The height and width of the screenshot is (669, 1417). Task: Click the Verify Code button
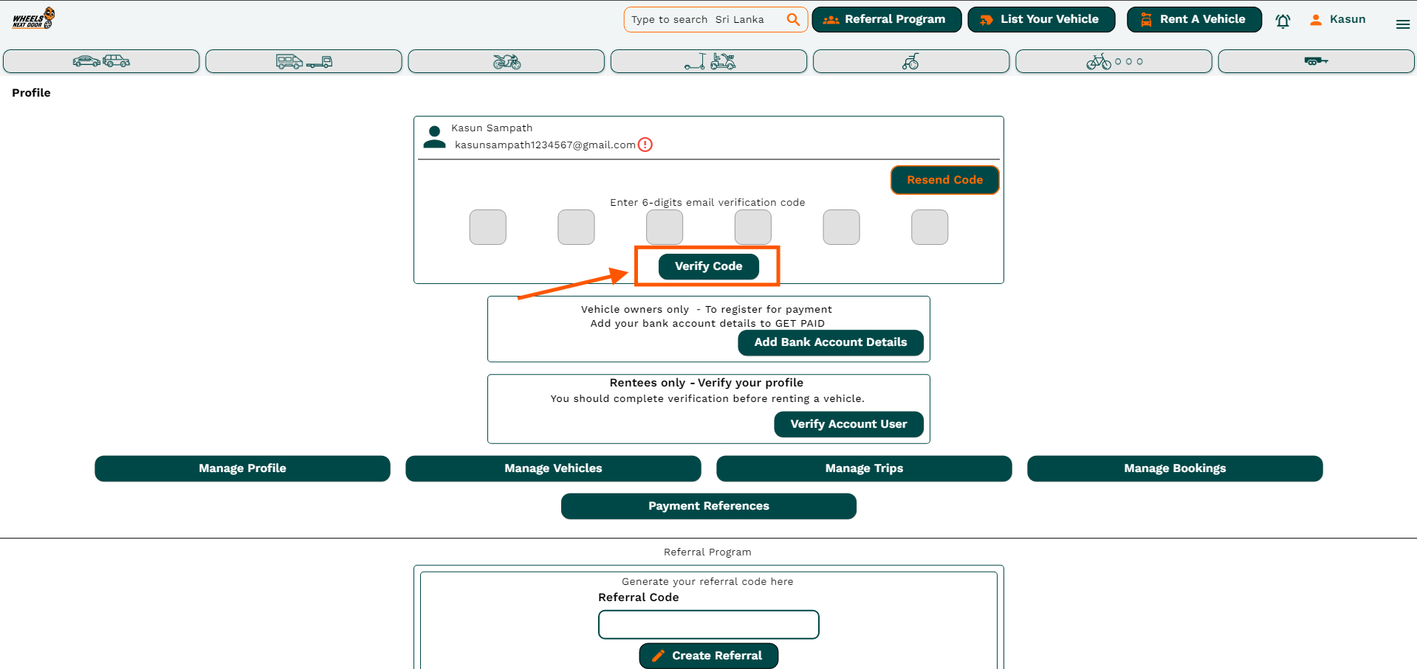[x=708, y=266]
